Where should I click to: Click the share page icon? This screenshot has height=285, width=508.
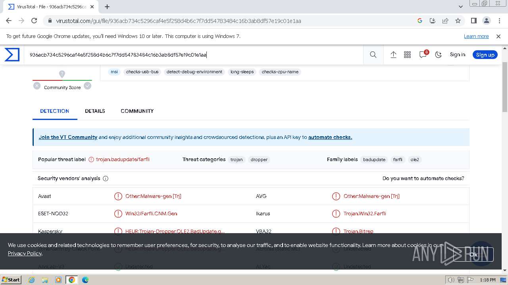click(445, 21)
